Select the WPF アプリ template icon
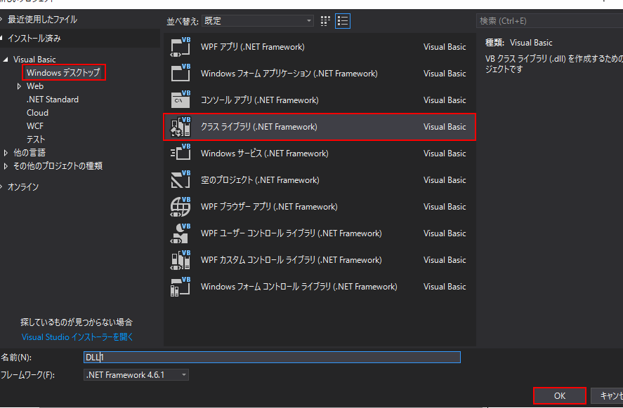623x408 pixels. pyautogui.click(x=181, y=47)
